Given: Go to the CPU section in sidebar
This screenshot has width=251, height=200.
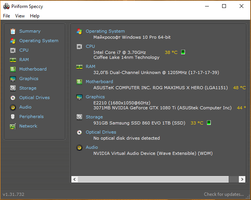Looking at the screenshot, I should [24, 50].
